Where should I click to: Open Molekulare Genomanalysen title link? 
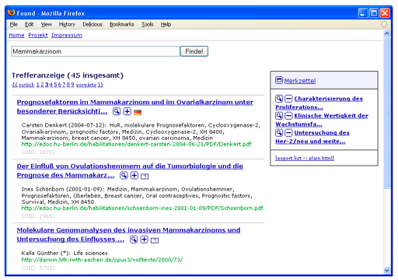click(x=128, y=235)
